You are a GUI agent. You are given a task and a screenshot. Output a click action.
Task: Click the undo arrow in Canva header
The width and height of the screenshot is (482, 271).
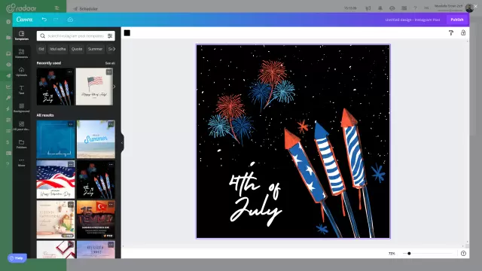tap(44, 20)
